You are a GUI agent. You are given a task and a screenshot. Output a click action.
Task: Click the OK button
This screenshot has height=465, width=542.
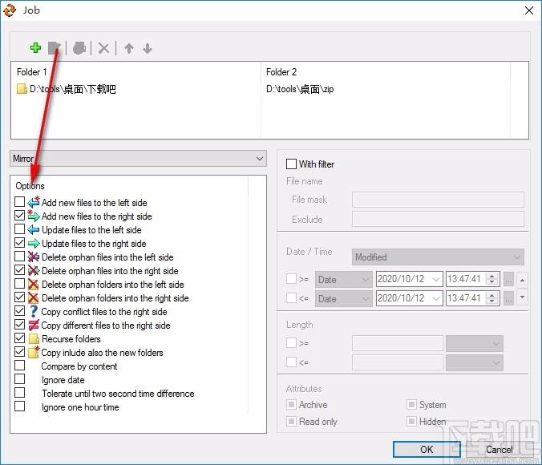point(427,449)
